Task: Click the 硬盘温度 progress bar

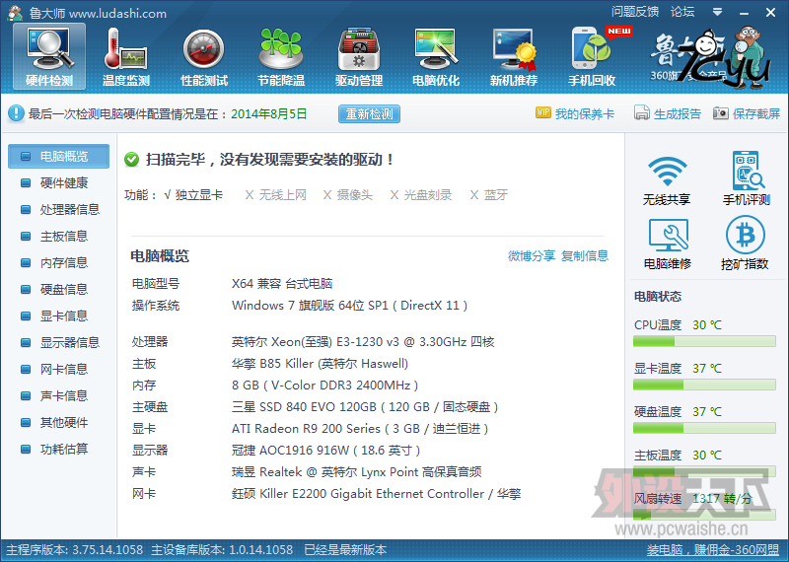Action: coord(704,428)
